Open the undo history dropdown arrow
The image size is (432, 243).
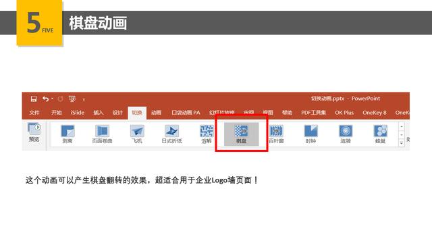point(52,99)
